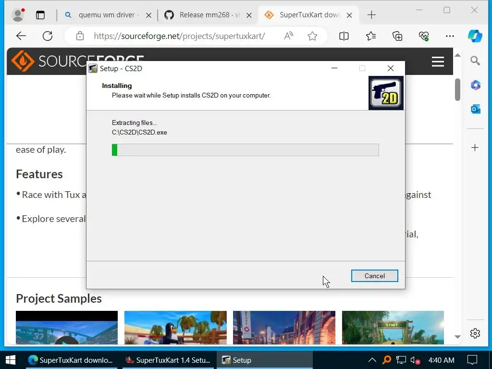This screenshot has height=369, width=492.
Task: Click the page scrollbar up arrow
Action: pos(458,55)
